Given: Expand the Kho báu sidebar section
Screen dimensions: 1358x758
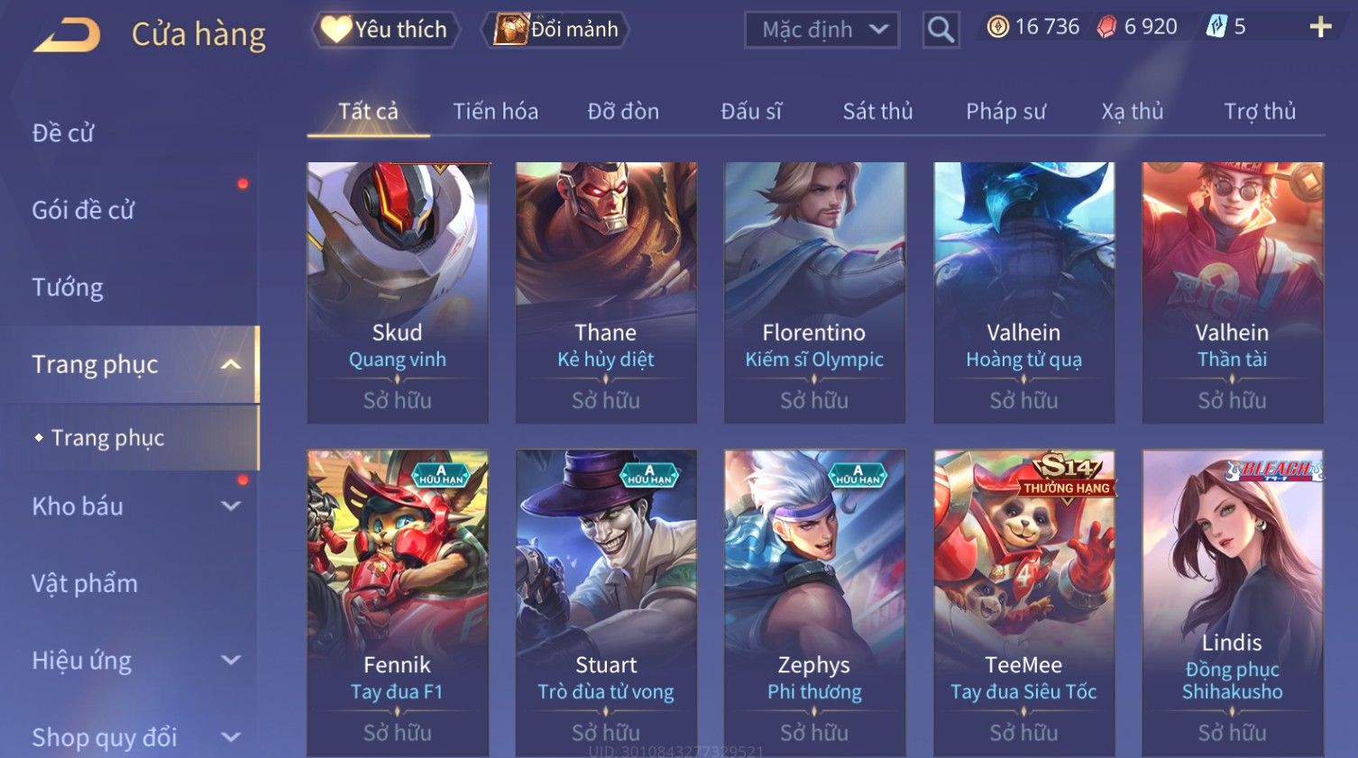Looking at the screenshot, I should coord(231,507).
